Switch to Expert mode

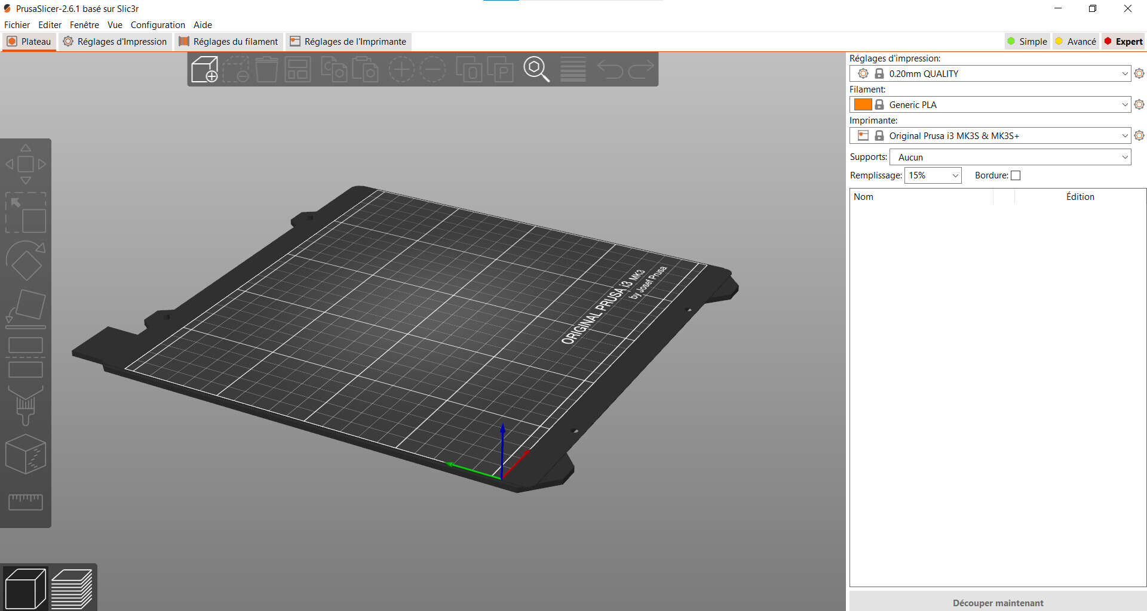pos(1123,41)
